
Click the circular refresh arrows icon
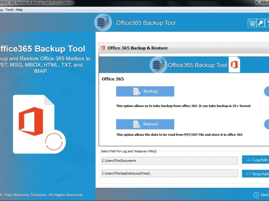point(54,142)
